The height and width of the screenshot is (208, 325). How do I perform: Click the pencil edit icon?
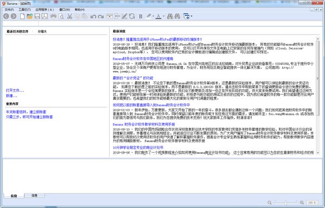124,16
